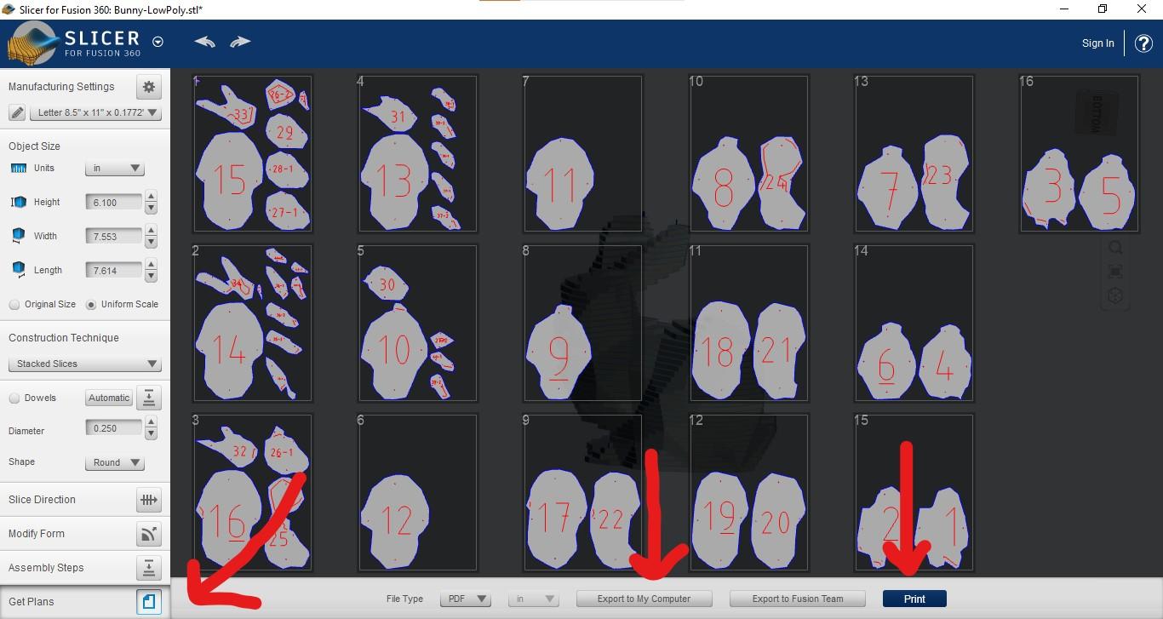
Task: Click the Get Plans sheet icon
Action: click(149, 602)
